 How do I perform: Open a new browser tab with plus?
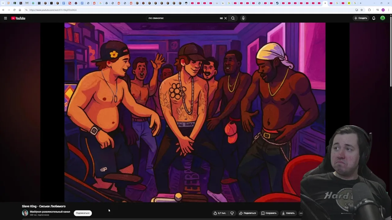(360, 3)
